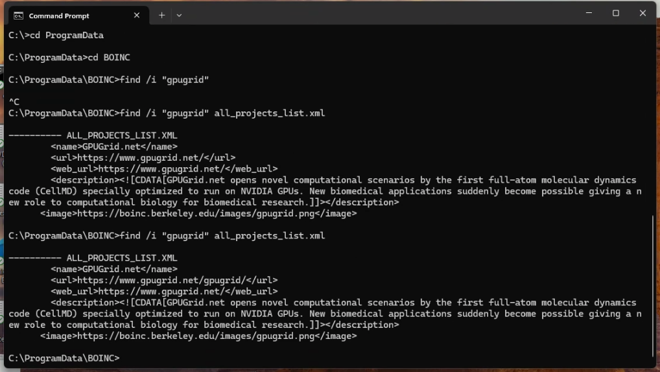Viewport: 660px width, 372px height.
Task: Click the terminal's vertical scrollbar thumb
Action: (653, 285)
